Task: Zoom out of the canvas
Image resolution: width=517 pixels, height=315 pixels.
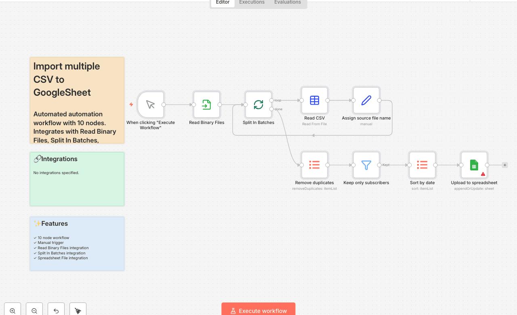Action: coord(34,311)
